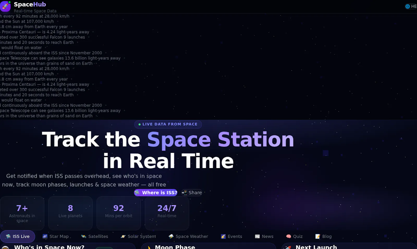
Task: Open the News tab
Action: [264, 236]
